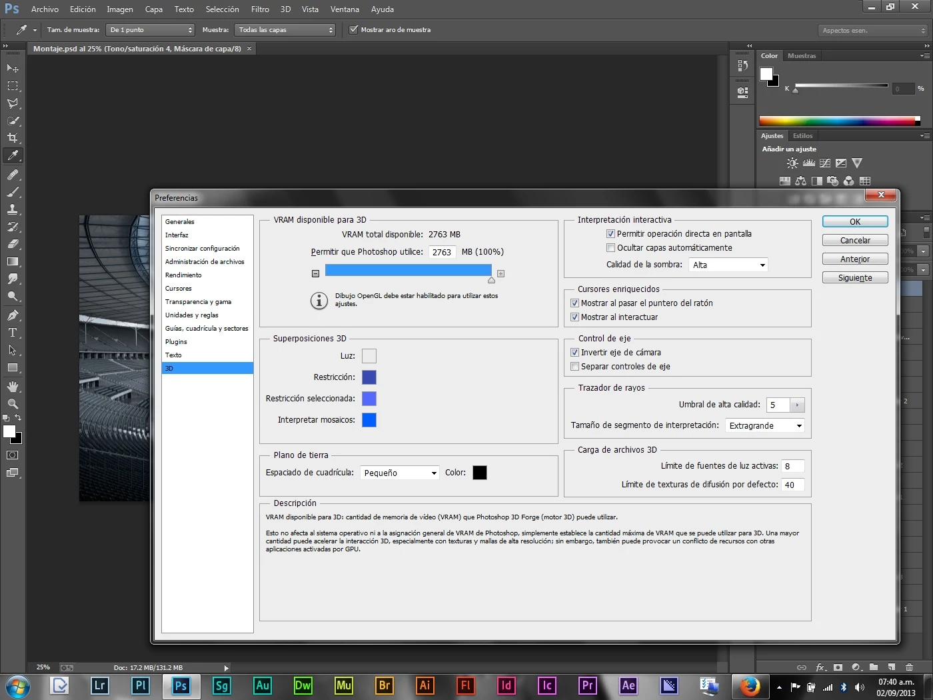The height and width of the screenshot is (700, 933).
Task: Click the VRAM increase plus button
Action: 500,273
